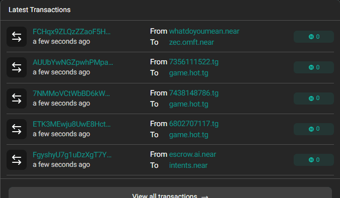This screenshot has width=340, height=198.
Task: Click NEAR amount badge for 7438148786.tg row
Action: click(314, 98)
